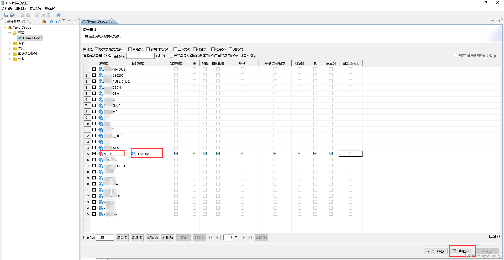Click the Tans_Oracle project icon
Viewport: 504px width, 260px height.
point(10,27)
